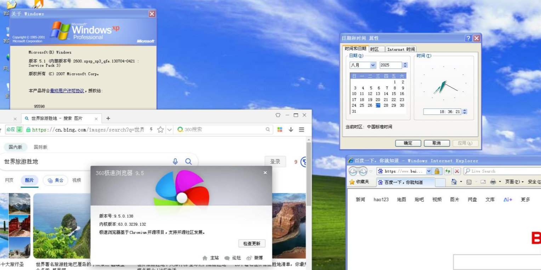
Task: Open the Baidu Ai+ link
Action: click(508, 199)
